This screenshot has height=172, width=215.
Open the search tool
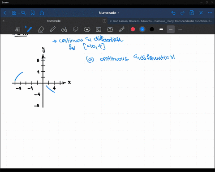tap(23, 13)
